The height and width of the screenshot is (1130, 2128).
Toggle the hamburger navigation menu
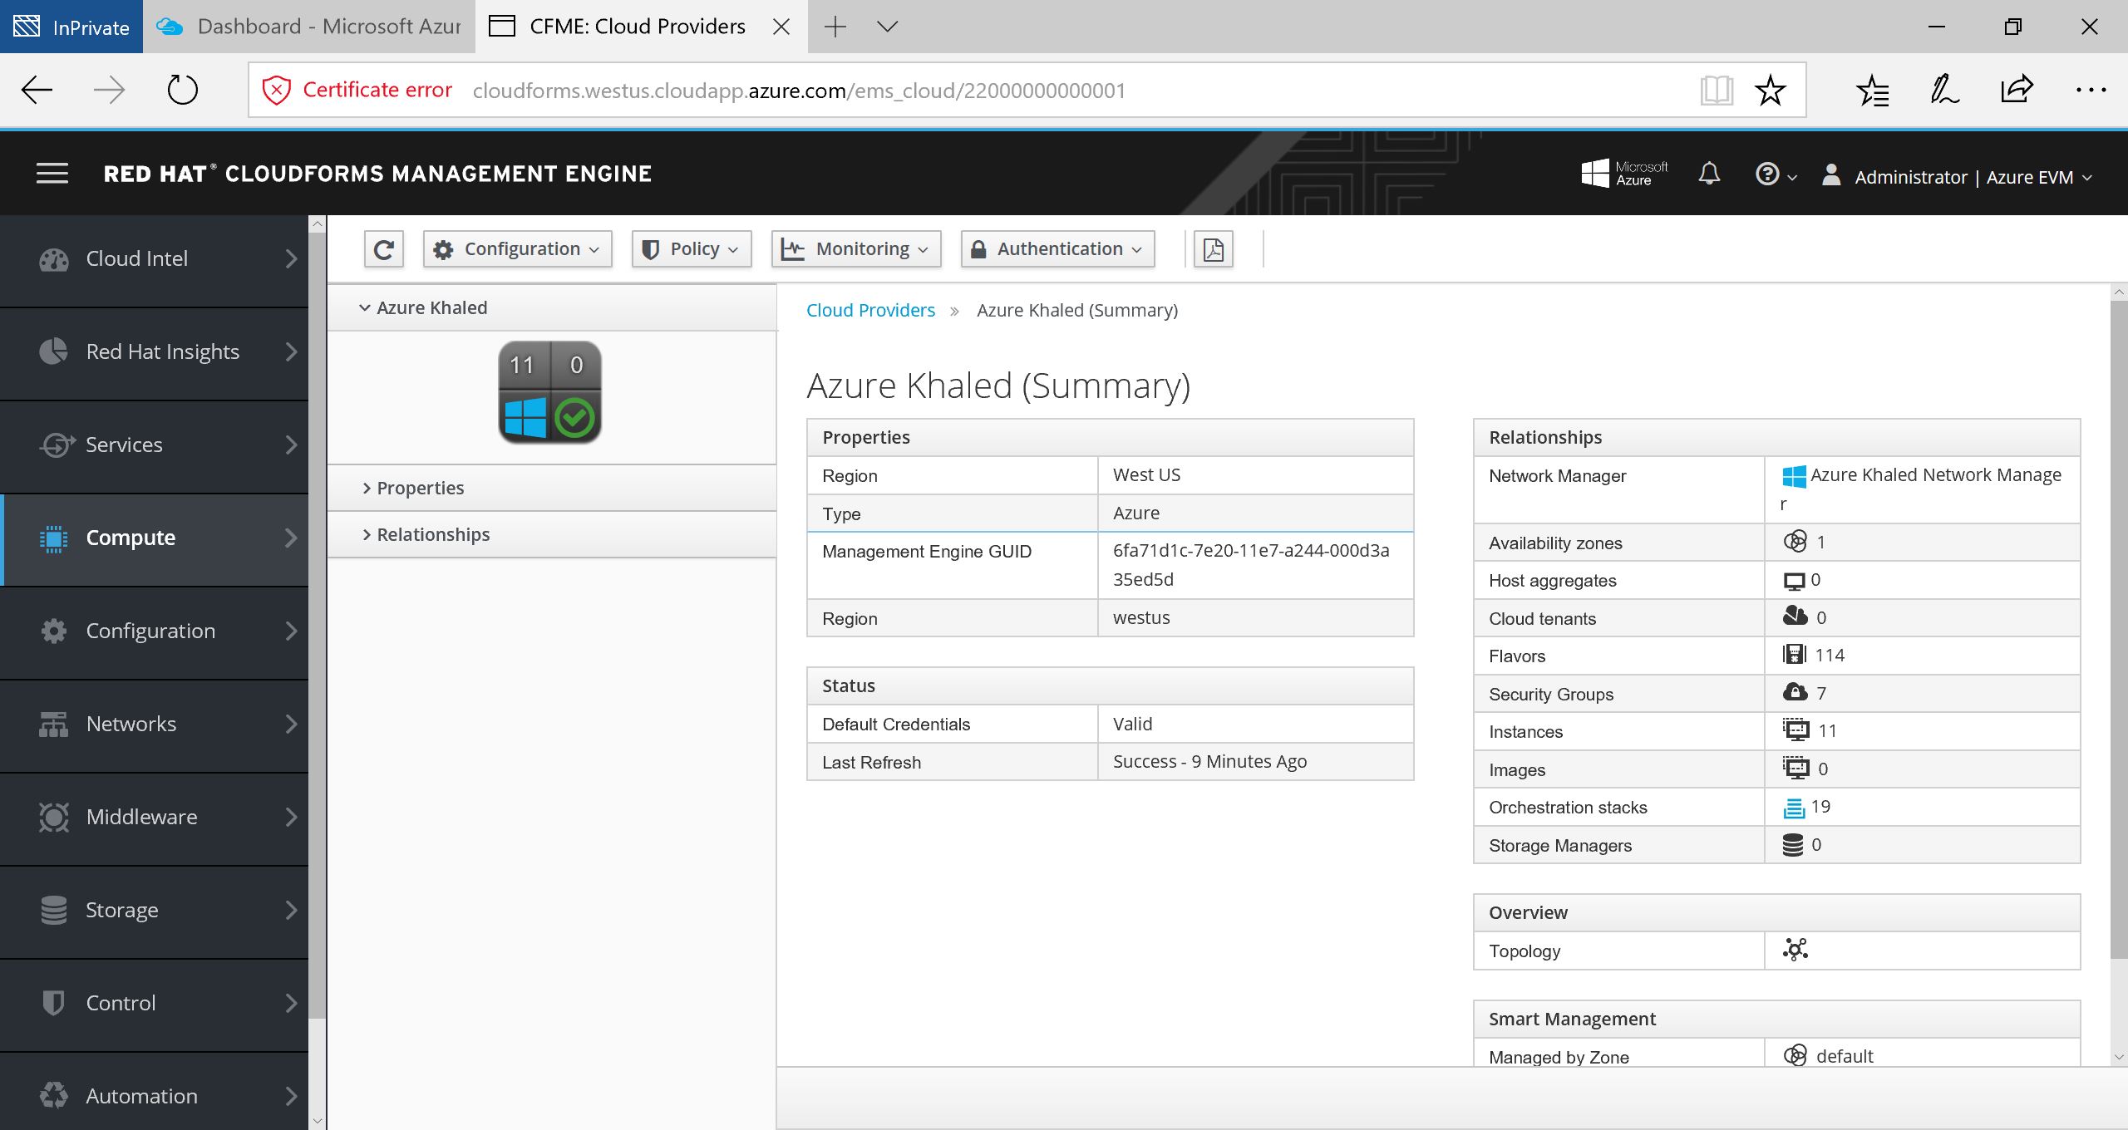(x=52, y=174)
